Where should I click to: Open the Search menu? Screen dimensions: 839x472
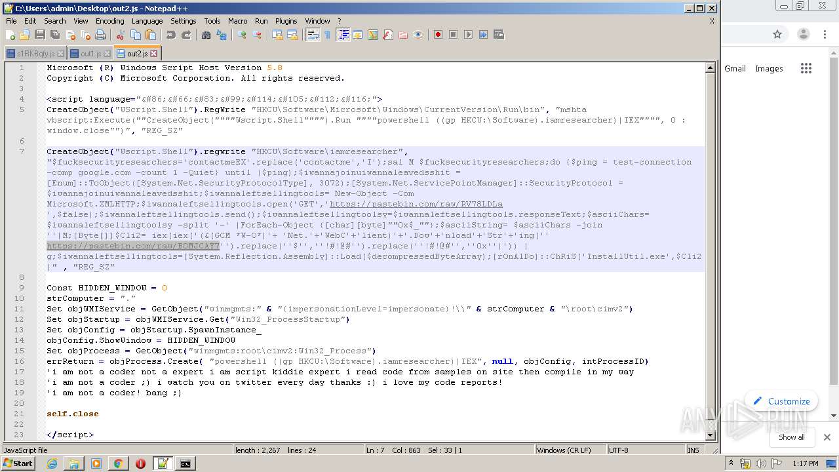coord(54,21)
